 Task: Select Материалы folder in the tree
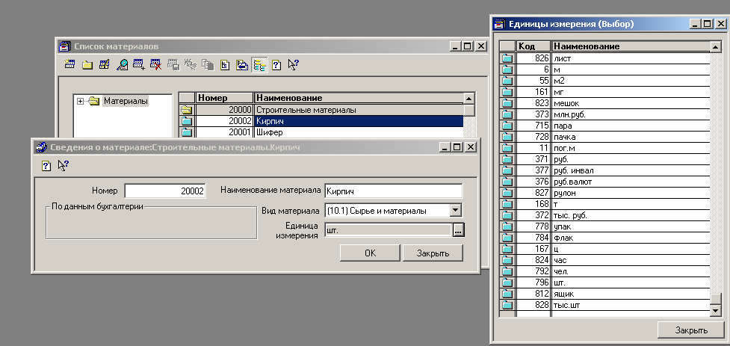[x=126, y=101]
